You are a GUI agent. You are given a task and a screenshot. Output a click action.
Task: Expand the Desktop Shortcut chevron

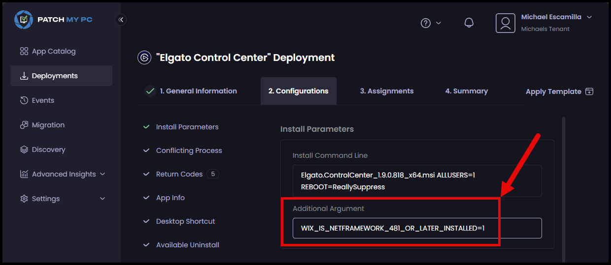coord(146,221)
